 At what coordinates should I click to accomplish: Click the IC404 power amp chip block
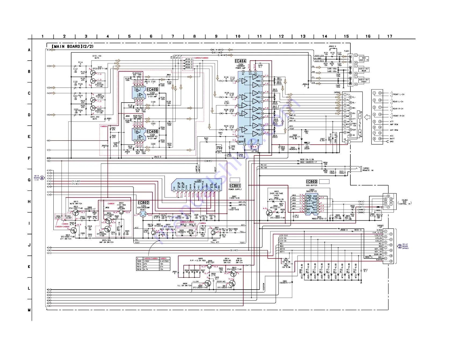(250, 107)
